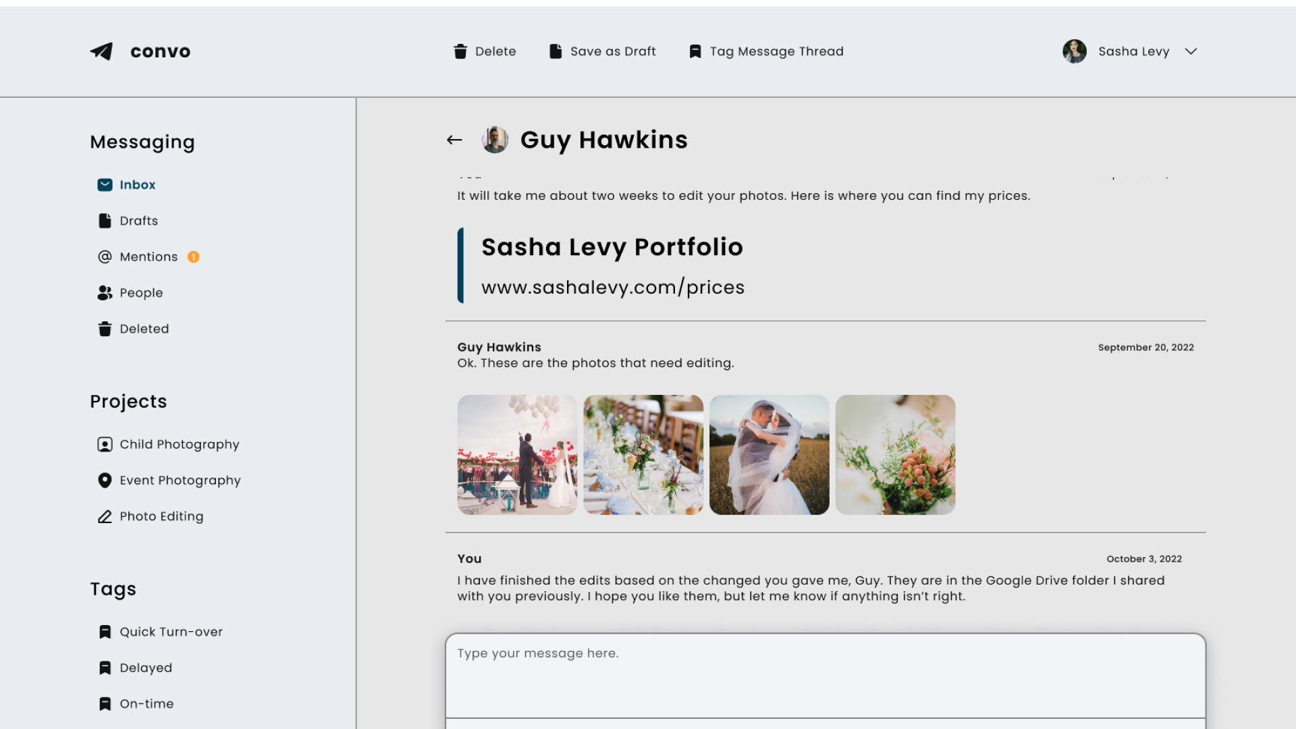Screen dimensions: 1296x729
Task: Open the Event Photography project
Action: pos(180,481)
